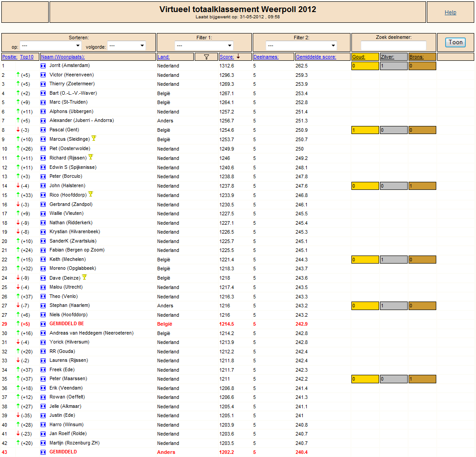Expand the Filter 1 dropdown
476x457 pixels.
click(x=204, y=46)
